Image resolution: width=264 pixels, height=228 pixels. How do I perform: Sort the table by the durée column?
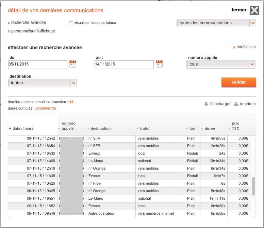pyautogui.click(x=210, y=128)
